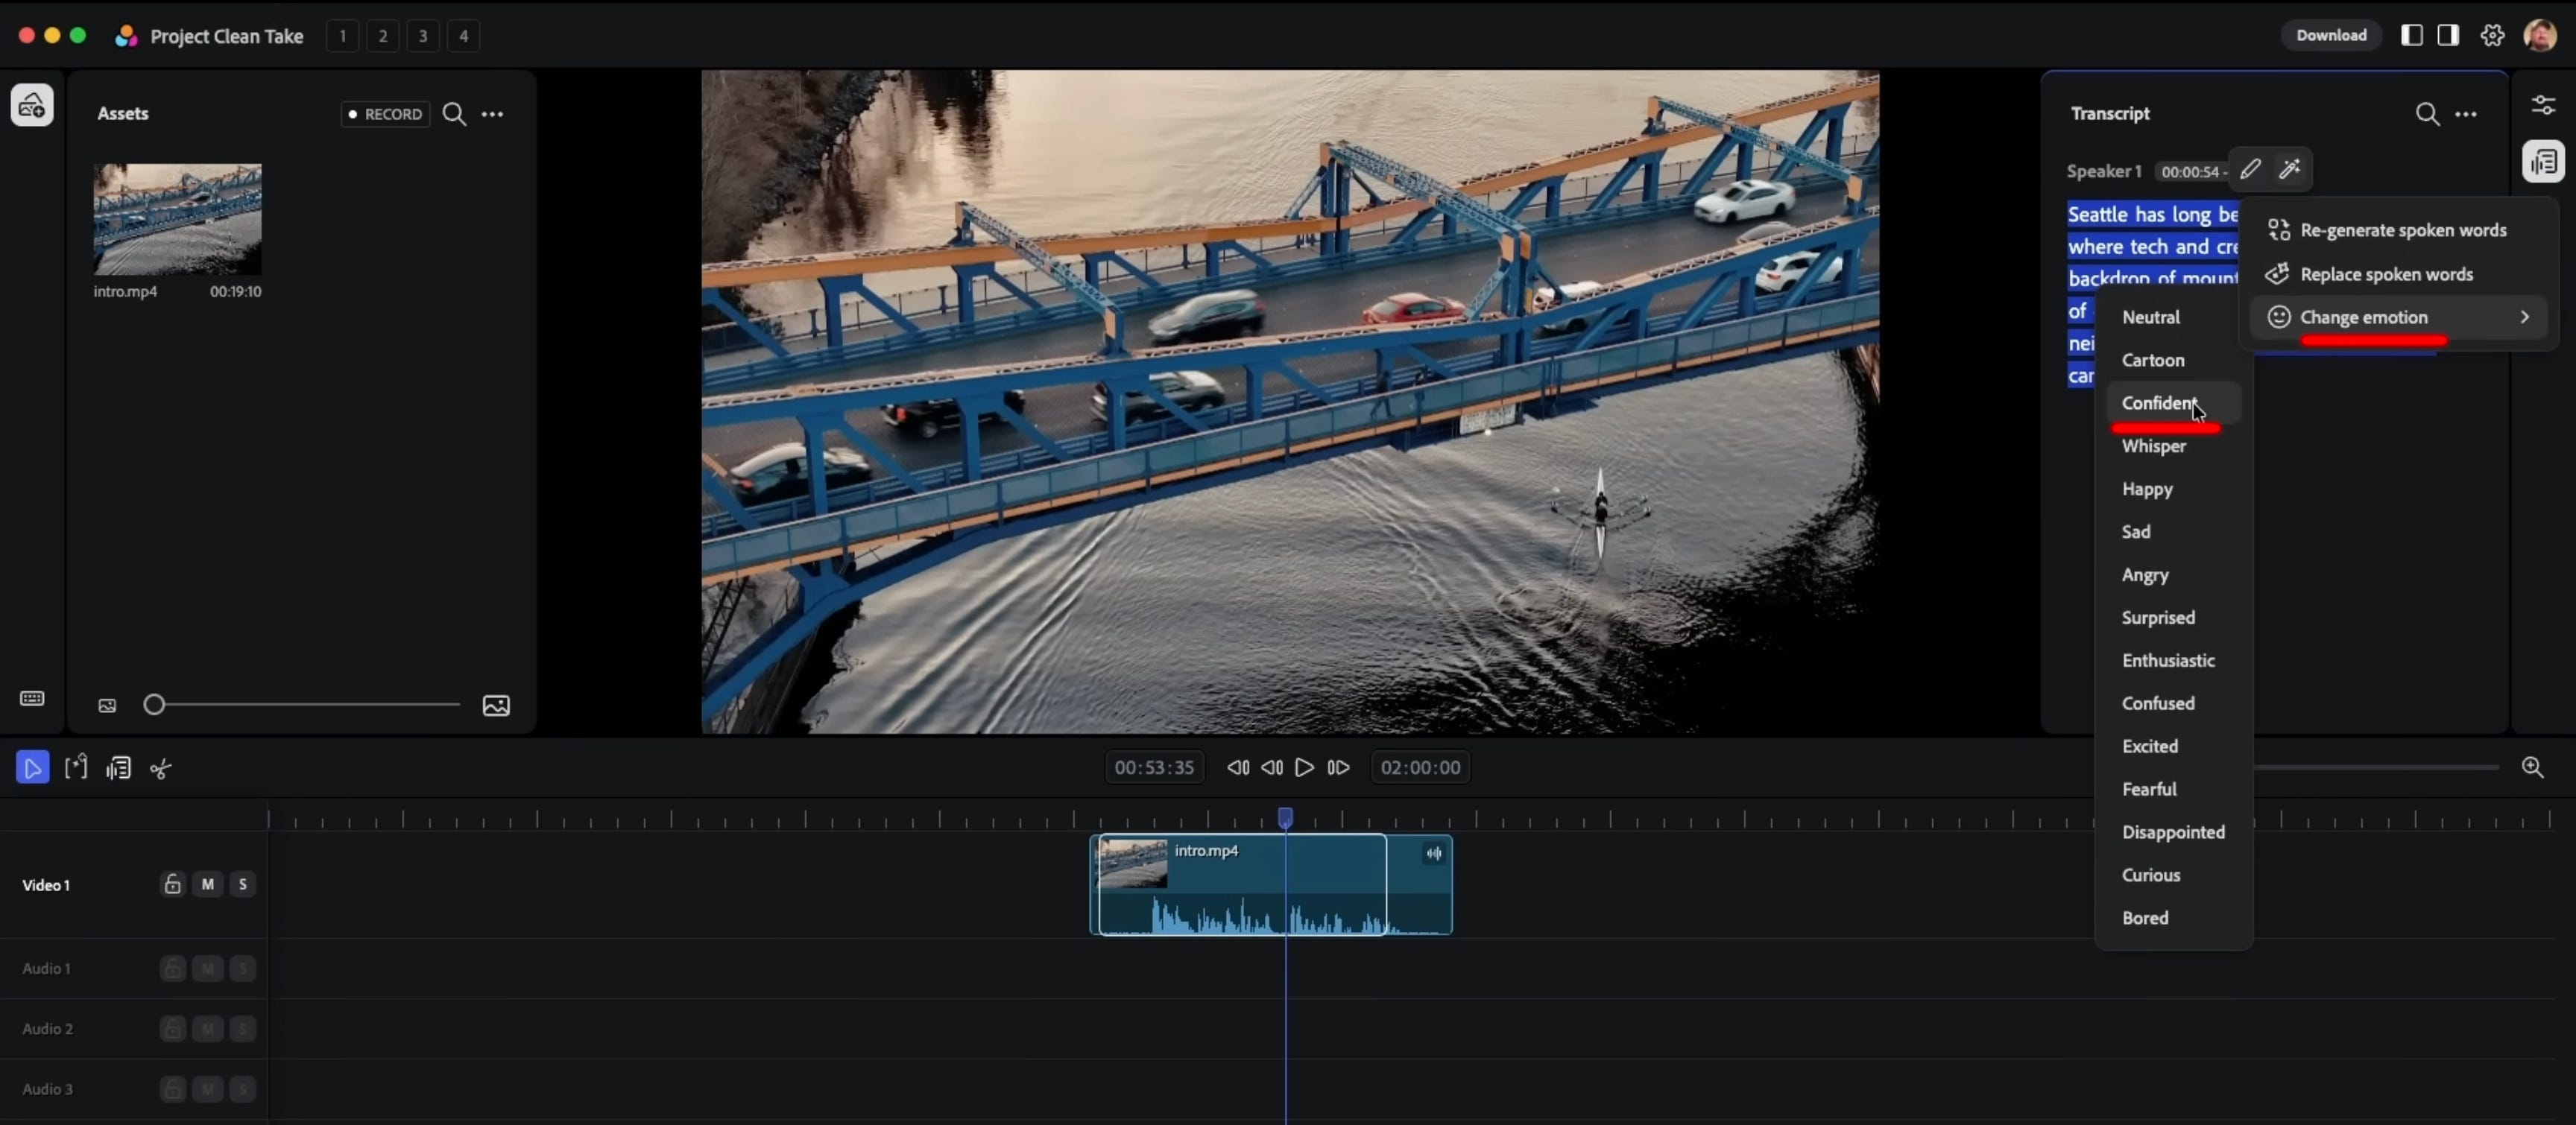This screenshot has width=2576, height=1125.
Task: Search inside the Transcript panel
Action: (2427, 114)
